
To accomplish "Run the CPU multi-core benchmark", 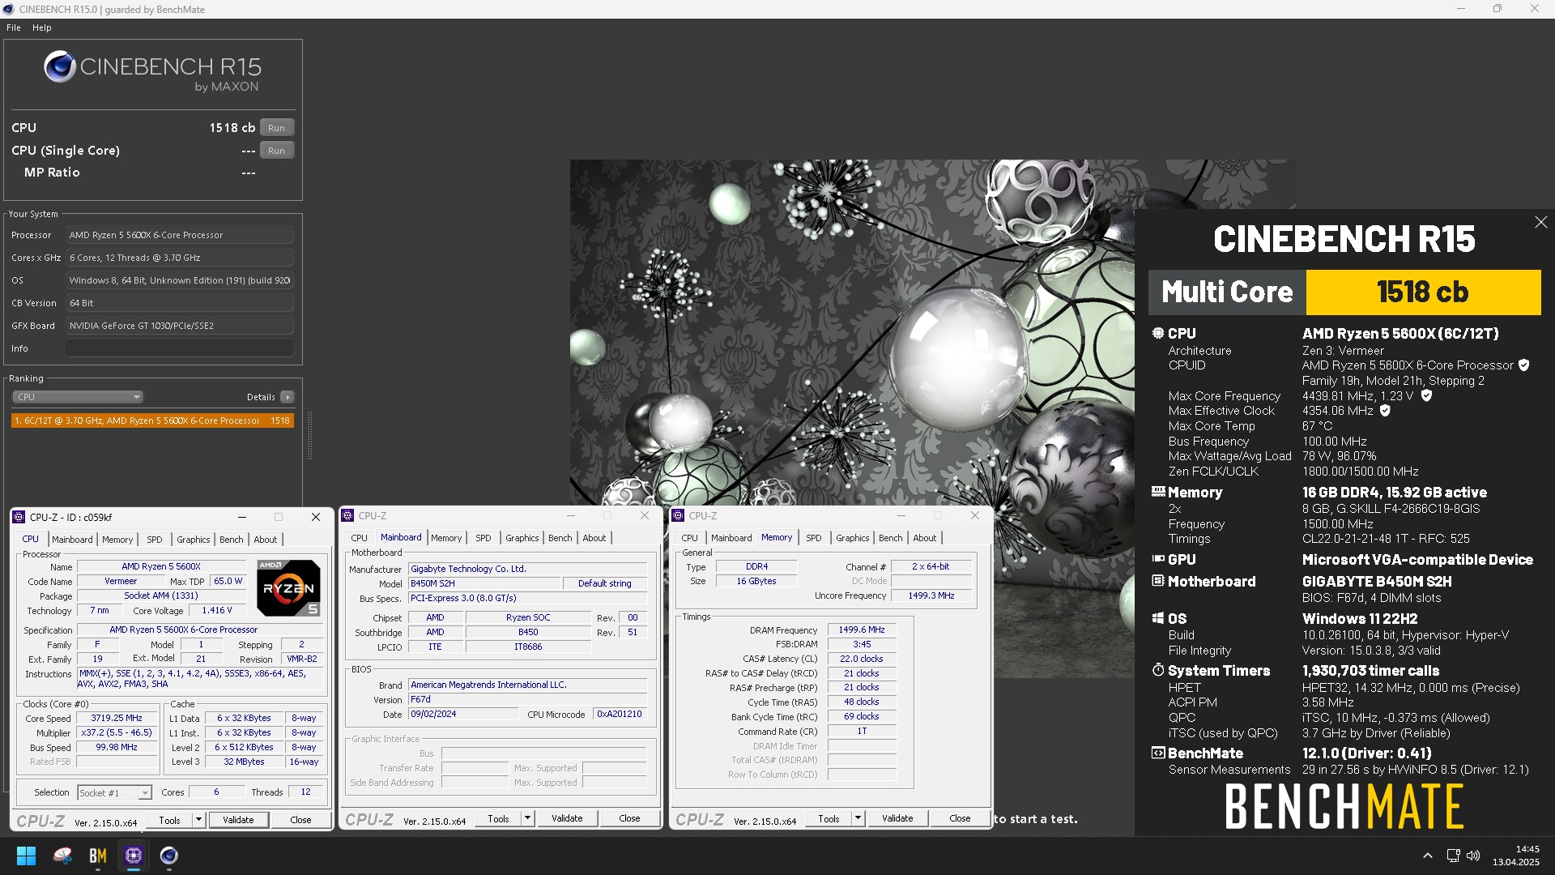I will click(x=276, y=128).
